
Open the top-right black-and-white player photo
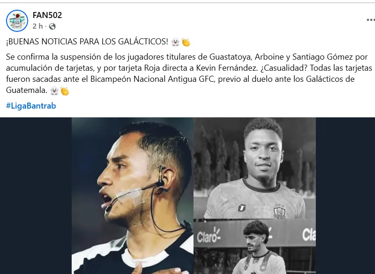[x=255, y=168]
